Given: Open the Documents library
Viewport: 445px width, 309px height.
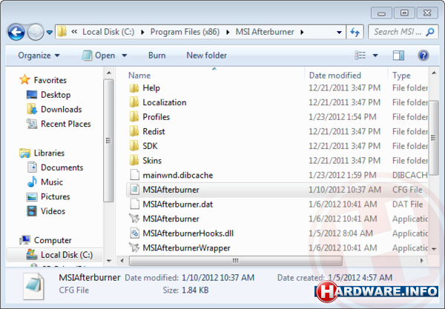Looking at the screenshot, I should coord(62,167).
